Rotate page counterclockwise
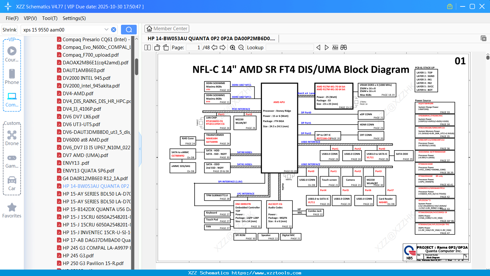Screen dimensions: 490x276 (x=157, y=47)
